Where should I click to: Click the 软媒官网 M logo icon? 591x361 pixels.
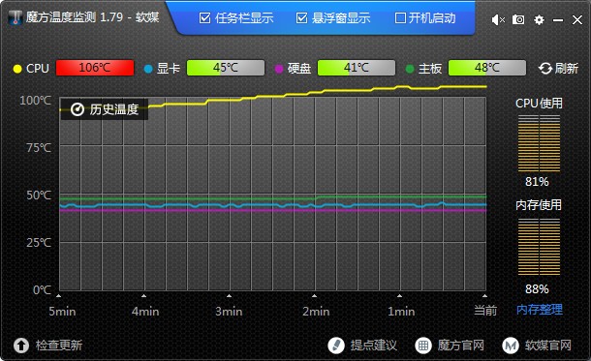[511, 346]
